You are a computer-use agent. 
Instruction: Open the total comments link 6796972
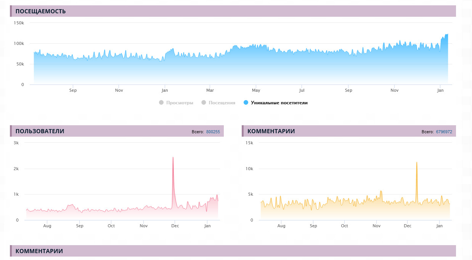pos(444,132)
